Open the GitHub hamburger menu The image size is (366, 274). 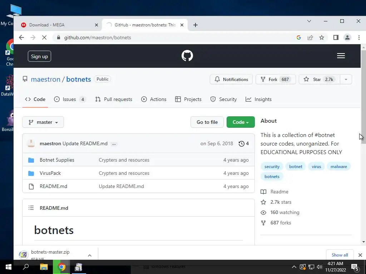pyautogui.click(x=341, y=56)
